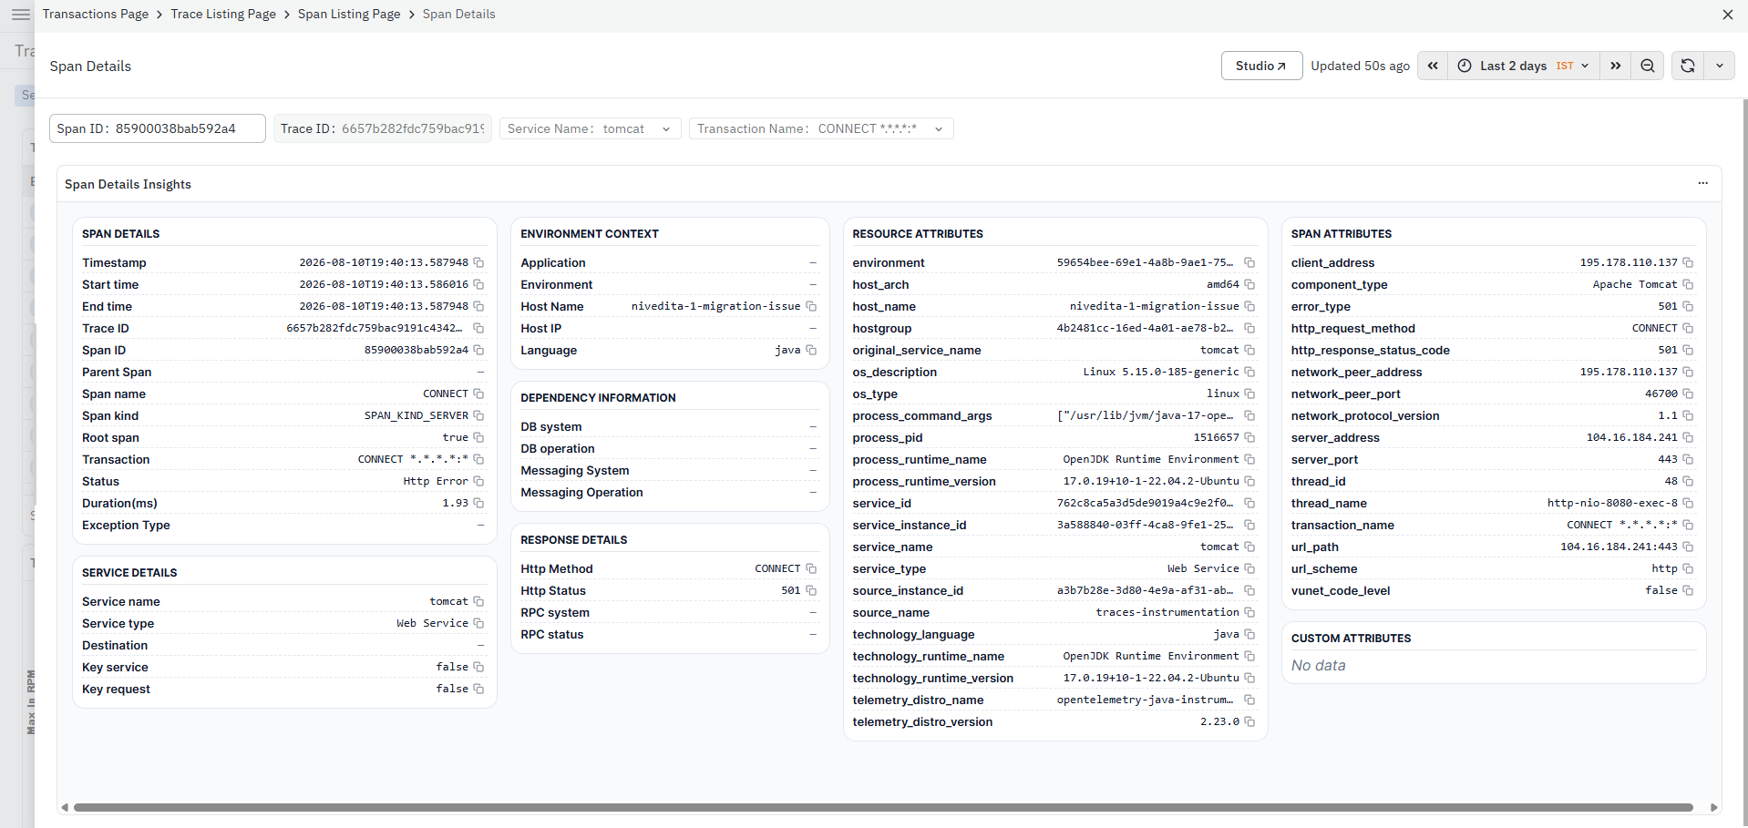Select the traces-instrumentation source name
The height and width of the screenshot is (828, 1748).
(1167, 612)
